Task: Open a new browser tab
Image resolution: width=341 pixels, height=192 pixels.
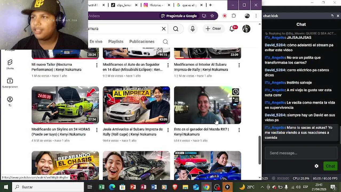Action: coord(210,5)
